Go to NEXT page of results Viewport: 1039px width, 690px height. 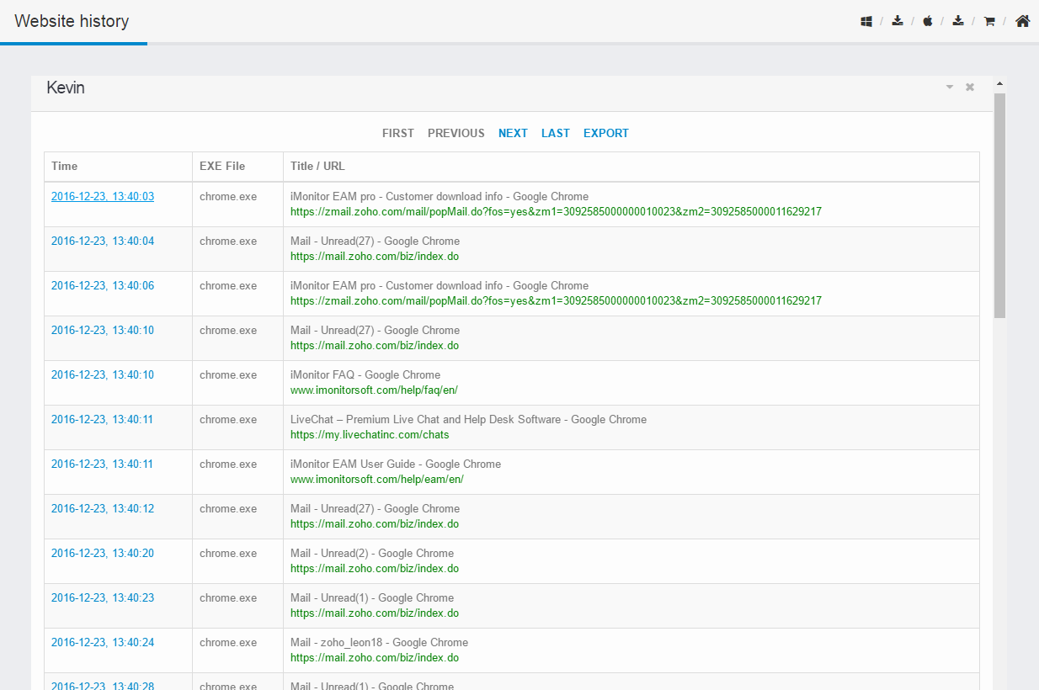click(513, 133)
